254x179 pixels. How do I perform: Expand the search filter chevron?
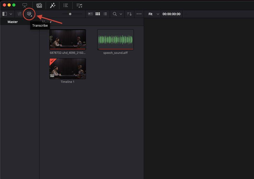(x=121, y=14)
